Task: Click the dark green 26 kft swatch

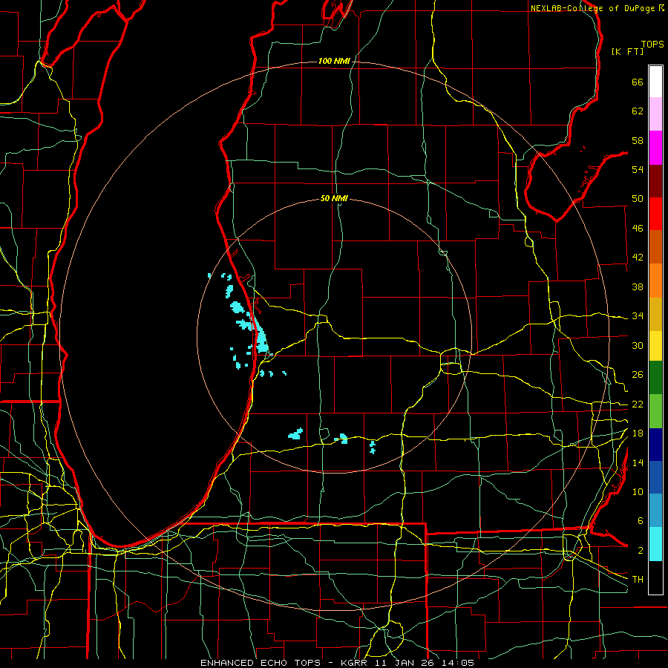Action: click(655, 378)
